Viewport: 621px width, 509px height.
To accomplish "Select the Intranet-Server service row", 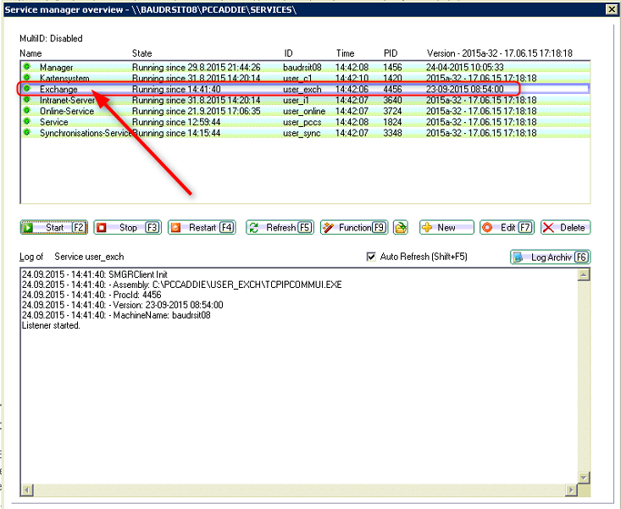I will point(67,100).
